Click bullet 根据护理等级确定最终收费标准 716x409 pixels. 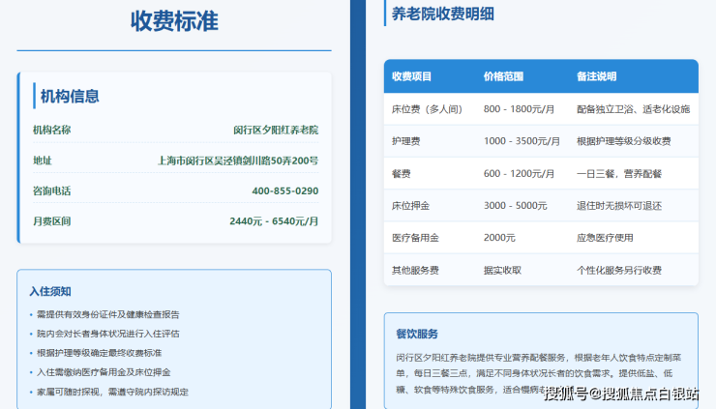(x=99, y=353)
